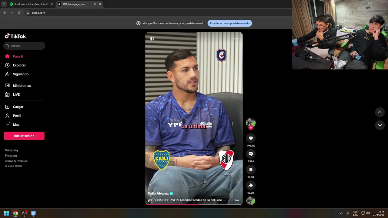Click the Chrome icon in the taskbar
This screenshot has width=388, height=218.
pos(15,213)
